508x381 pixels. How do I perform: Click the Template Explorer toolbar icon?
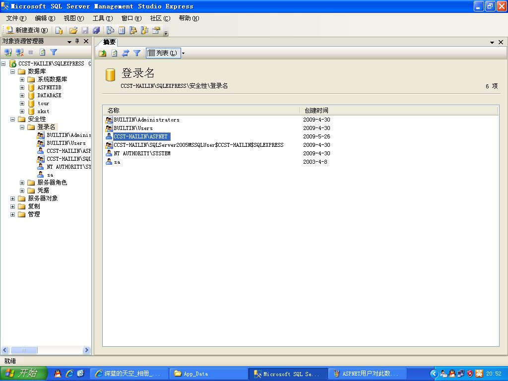click(x=144, y=30)
